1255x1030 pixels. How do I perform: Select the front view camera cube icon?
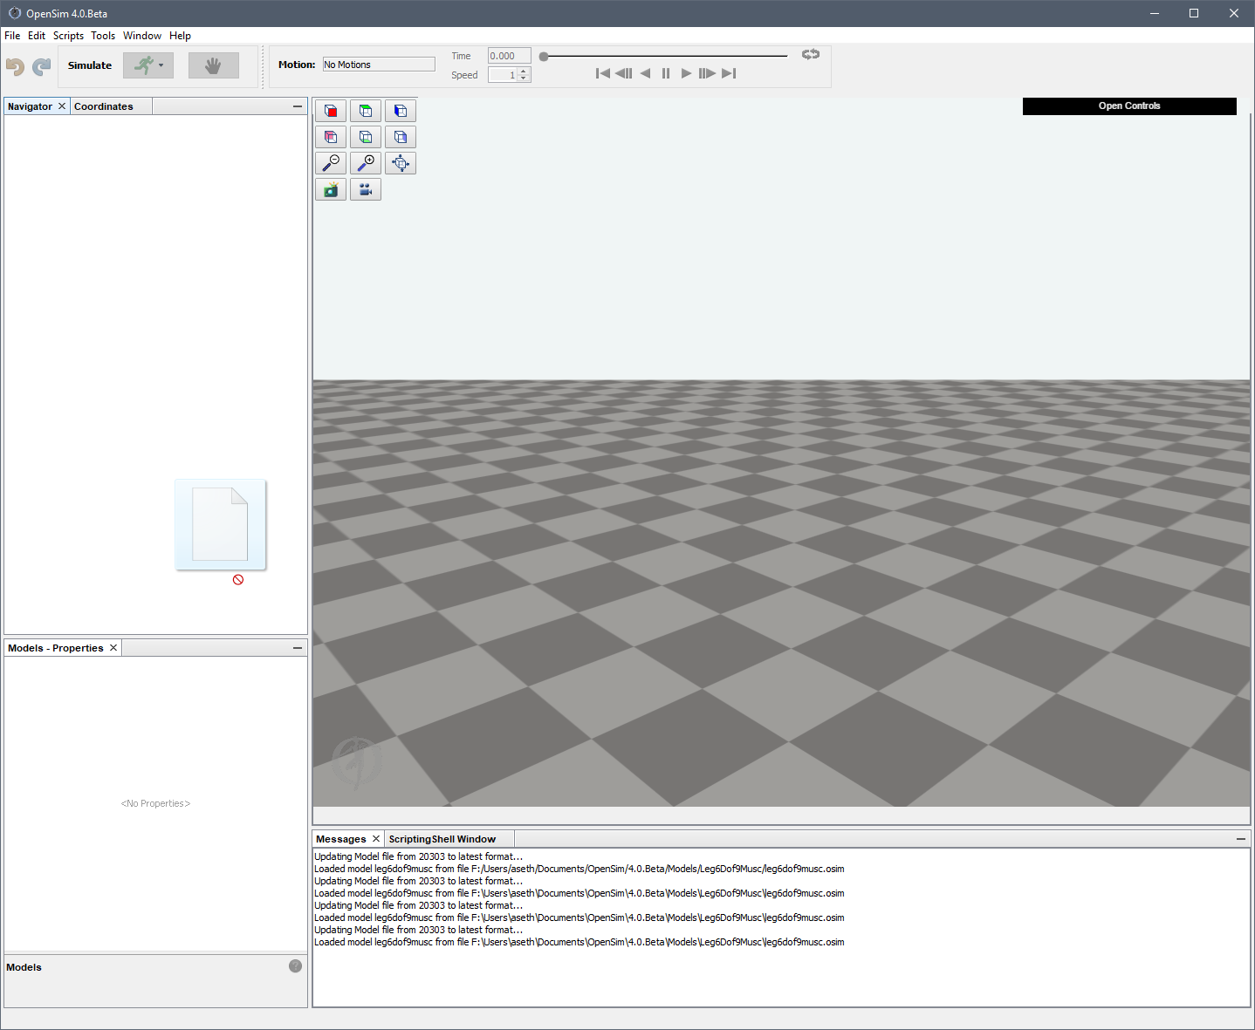tap(331, 111)
